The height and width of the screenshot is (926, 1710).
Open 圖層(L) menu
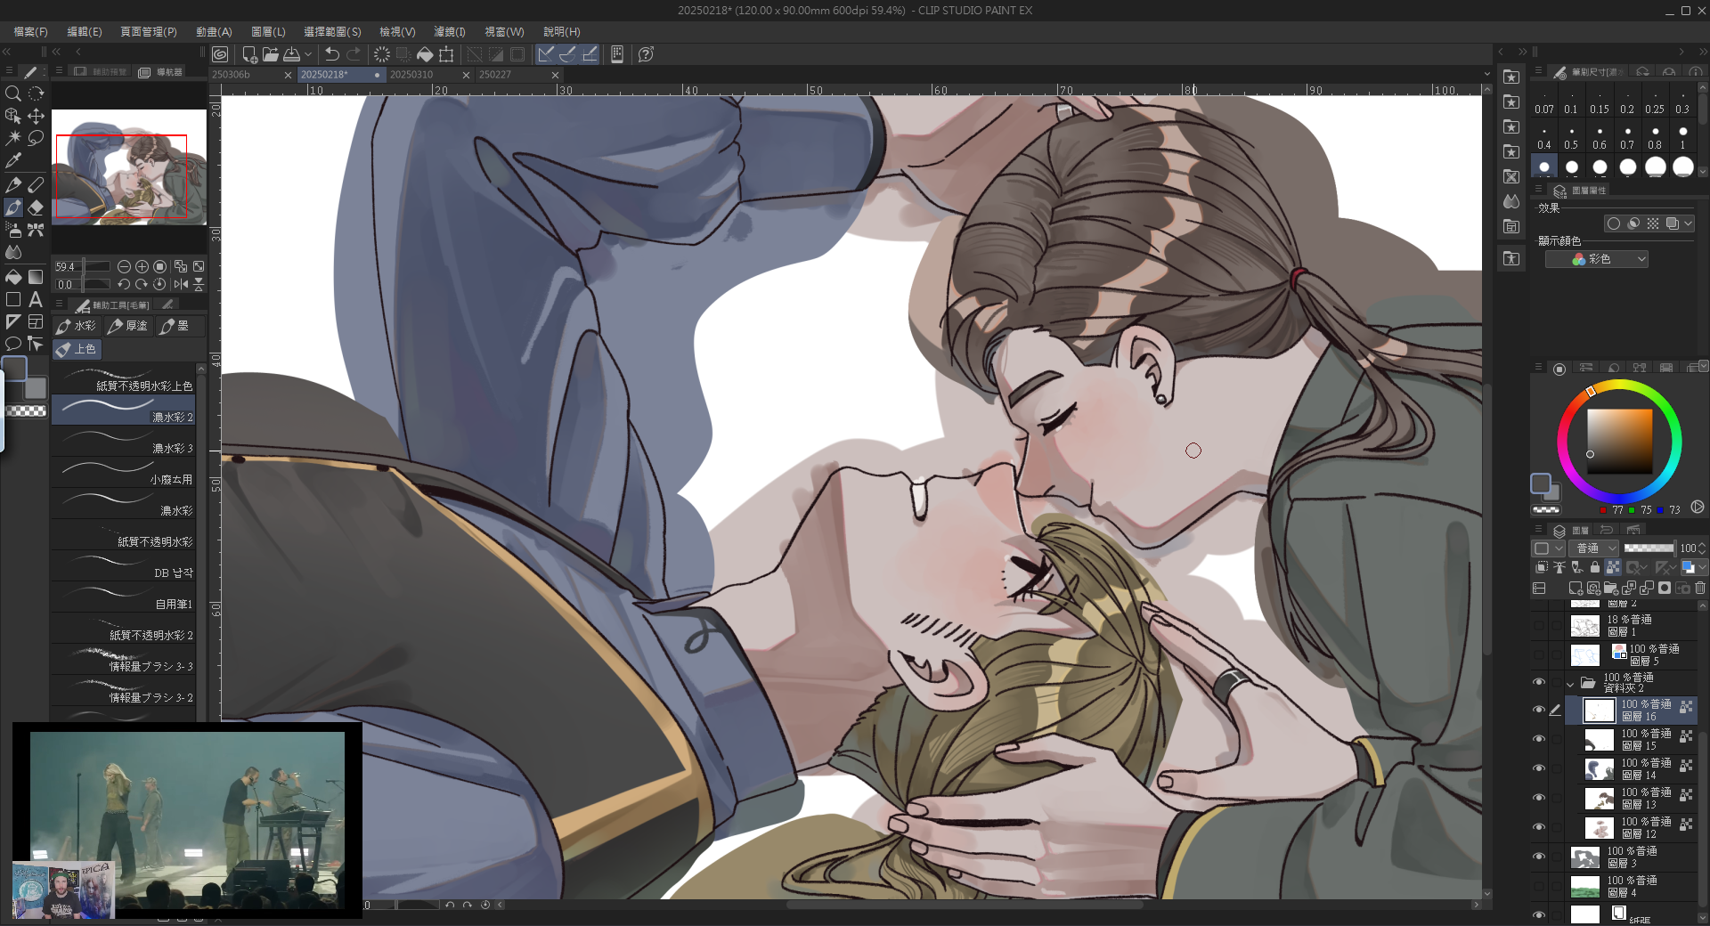[268, 31]
